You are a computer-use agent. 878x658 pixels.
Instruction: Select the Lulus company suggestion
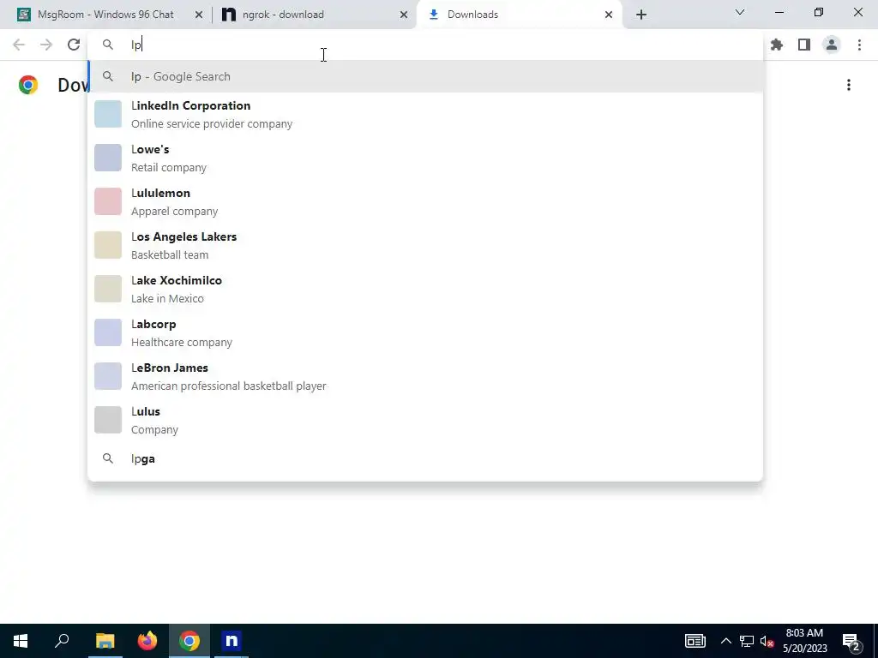[x=425, y=420]
